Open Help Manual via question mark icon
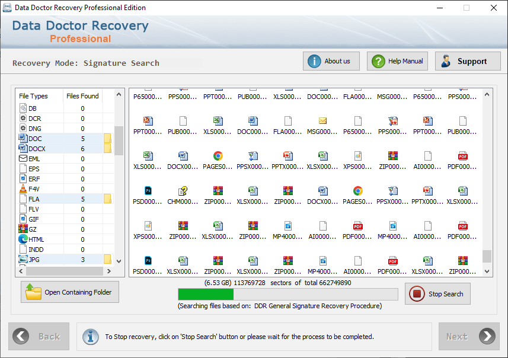 coord(378,61)
